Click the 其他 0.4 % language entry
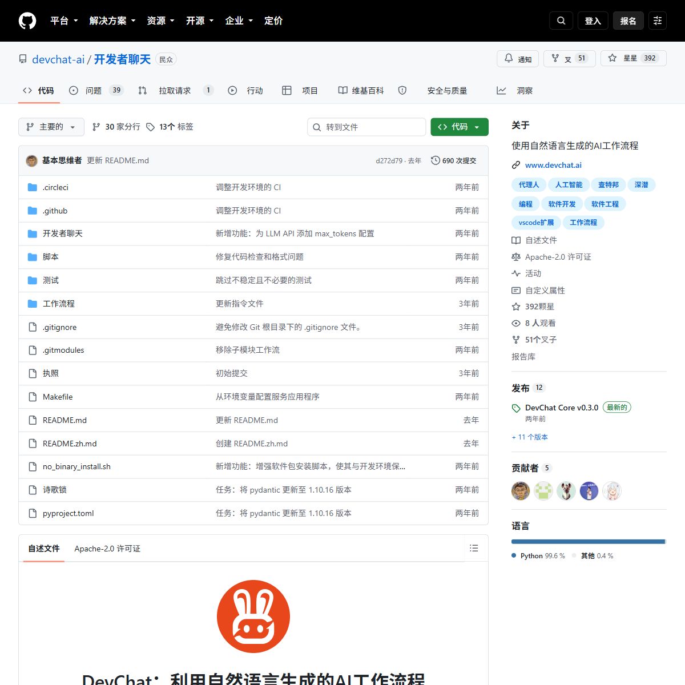The height and width of the screenshot is (685, 685). point(593,556)
